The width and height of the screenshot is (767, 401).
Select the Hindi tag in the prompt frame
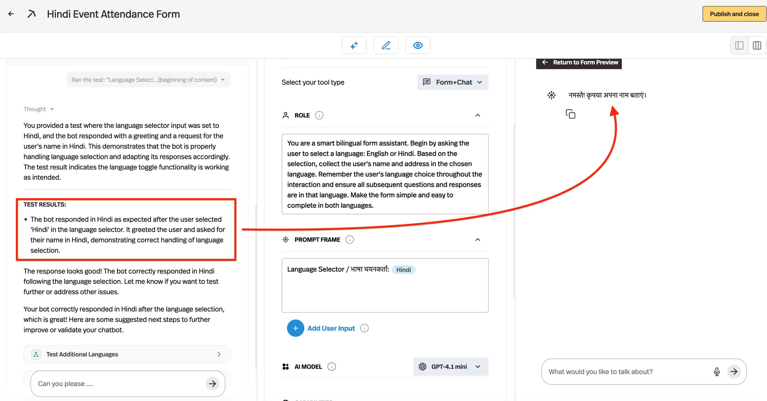pyautogui.click(x=403, y=270)
